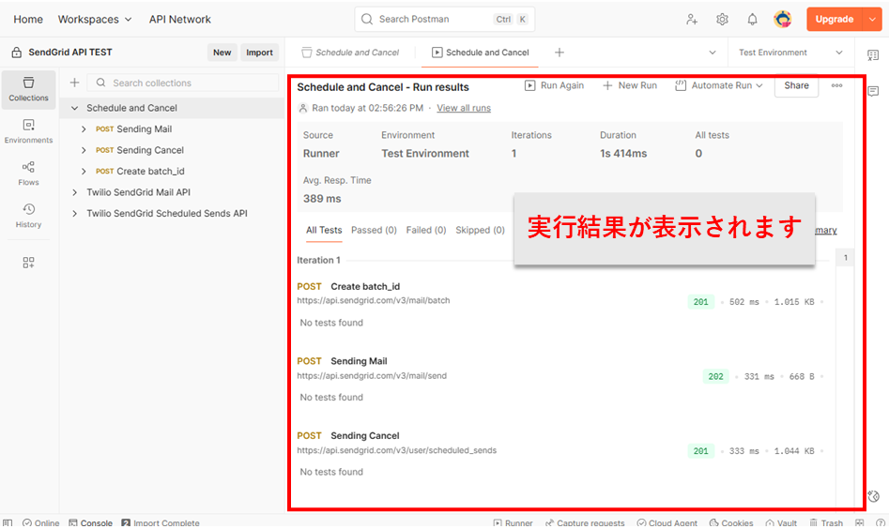The image size is (889, 529).
Task: Expand the Twilio SendGrid Mail API collection
Action: [x=75, y=192]
